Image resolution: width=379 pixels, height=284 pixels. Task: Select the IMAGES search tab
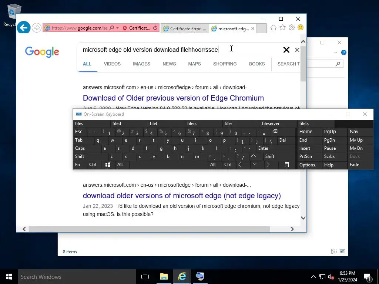coord(141,64)
